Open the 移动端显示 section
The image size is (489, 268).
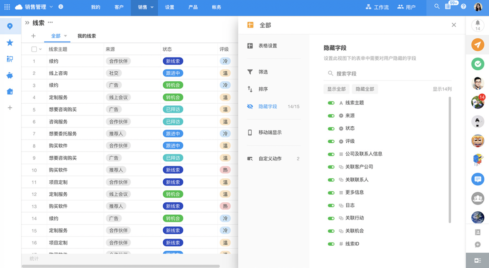pyautogui.click(x=270, y=132)
